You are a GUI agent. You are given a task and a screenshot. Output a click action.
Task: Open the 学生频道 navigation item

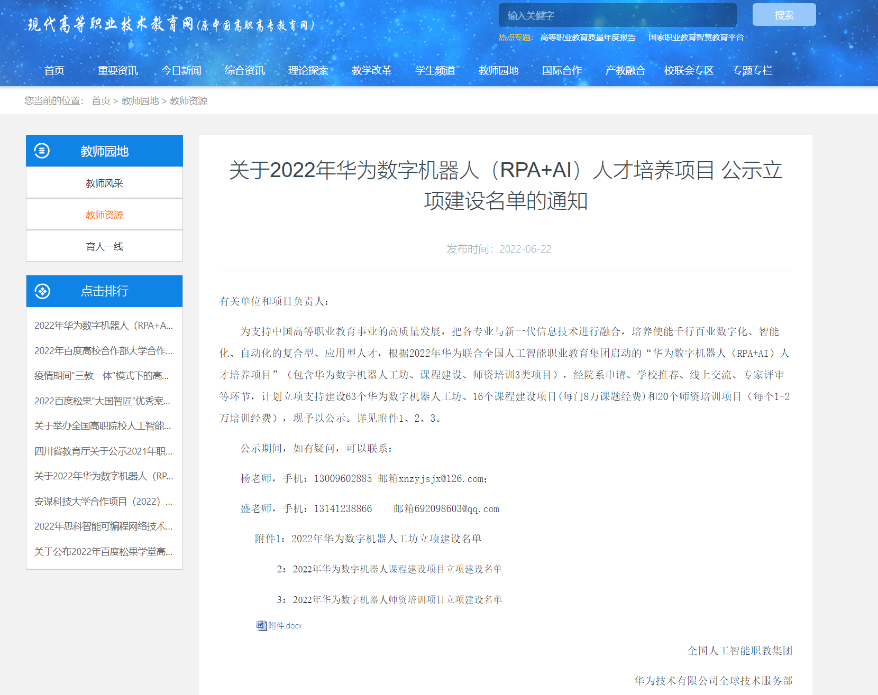click(x=435, y=70)
